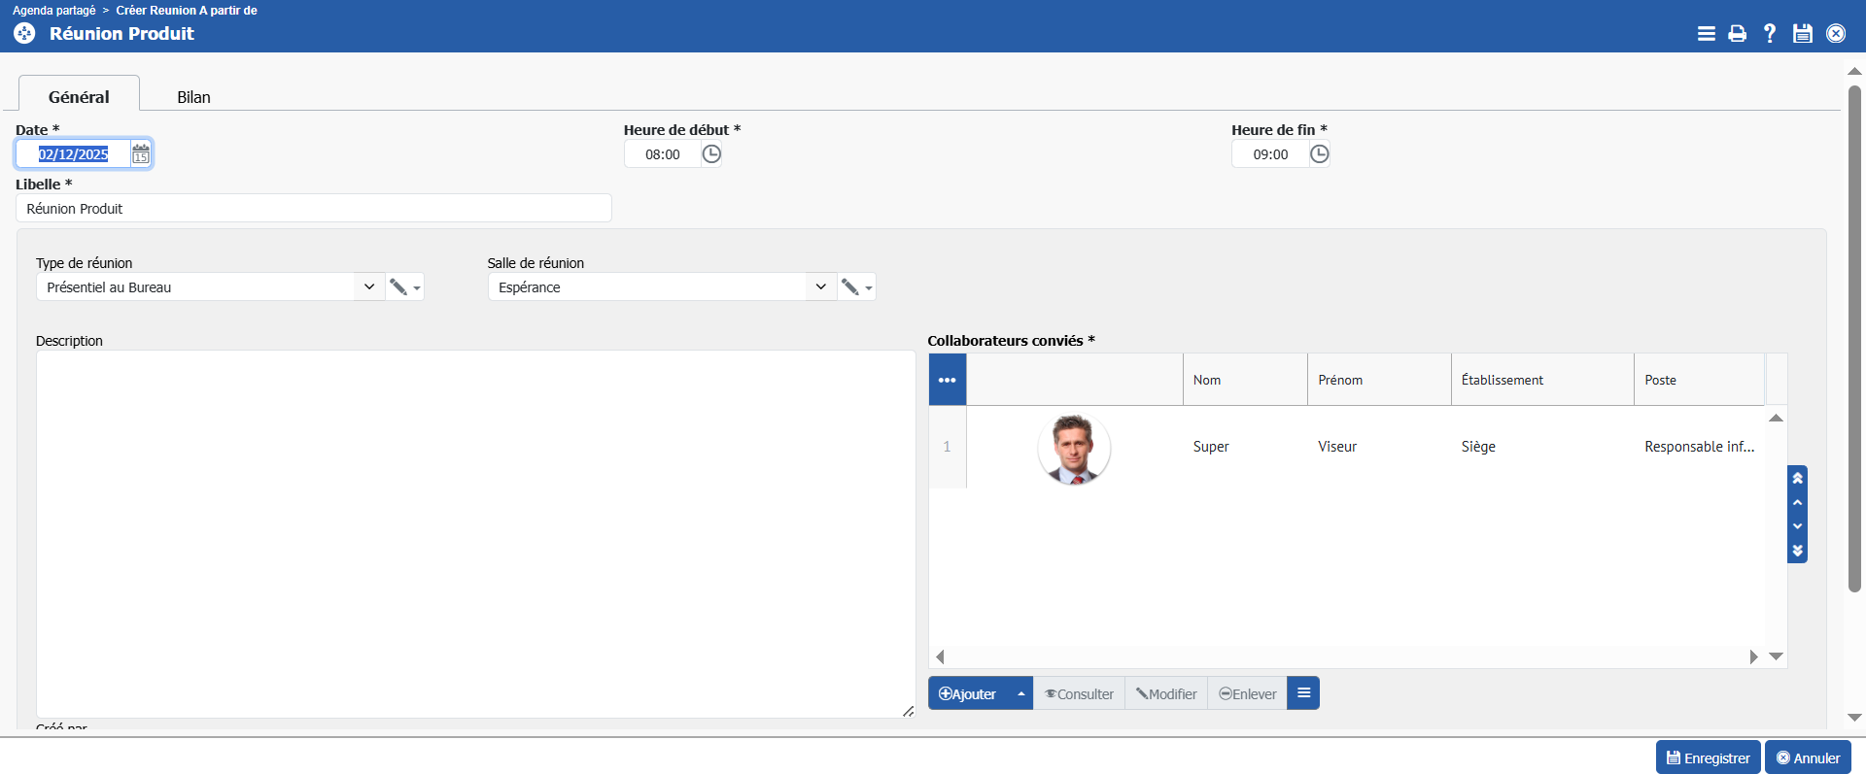Switch to the Bilan tab
The height and width of the screenshot is (774, 1866).
click(x=193, y=97)
